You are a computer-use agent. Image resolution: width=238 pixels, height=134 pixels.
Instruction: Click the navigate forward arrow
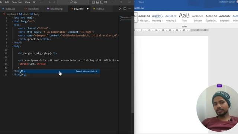click(x=54, y=2)
